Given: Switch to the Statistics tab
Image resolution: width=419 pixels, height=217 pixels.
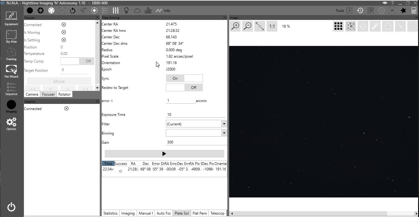Looking at the screenshot, I should [x=110, y=213].
